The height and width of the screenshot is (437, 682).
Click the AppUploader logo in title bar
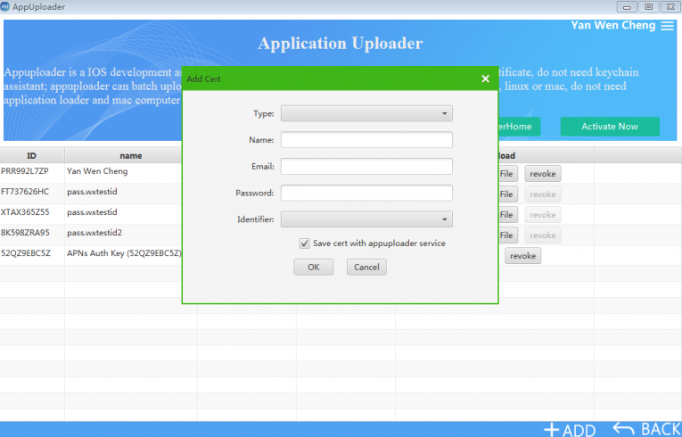(5, 6)
